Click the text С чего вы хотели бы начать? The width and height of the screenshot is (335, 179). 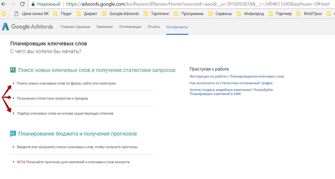(46, 51)
